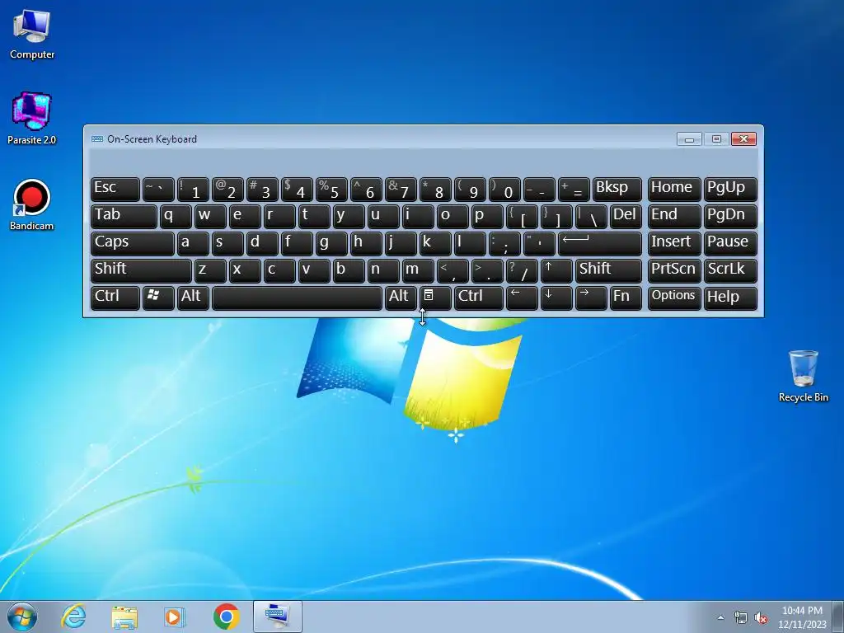Open the Options key settings
This screenshot has width=844, height=633.
tap(674, 298)
